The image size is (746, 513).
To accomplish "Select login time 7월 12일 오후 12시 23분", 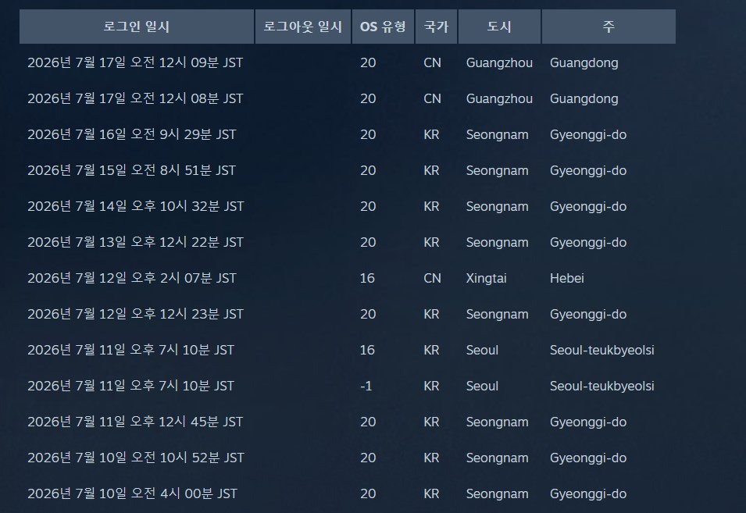I will pyautogui.click(x=135, y=314).
